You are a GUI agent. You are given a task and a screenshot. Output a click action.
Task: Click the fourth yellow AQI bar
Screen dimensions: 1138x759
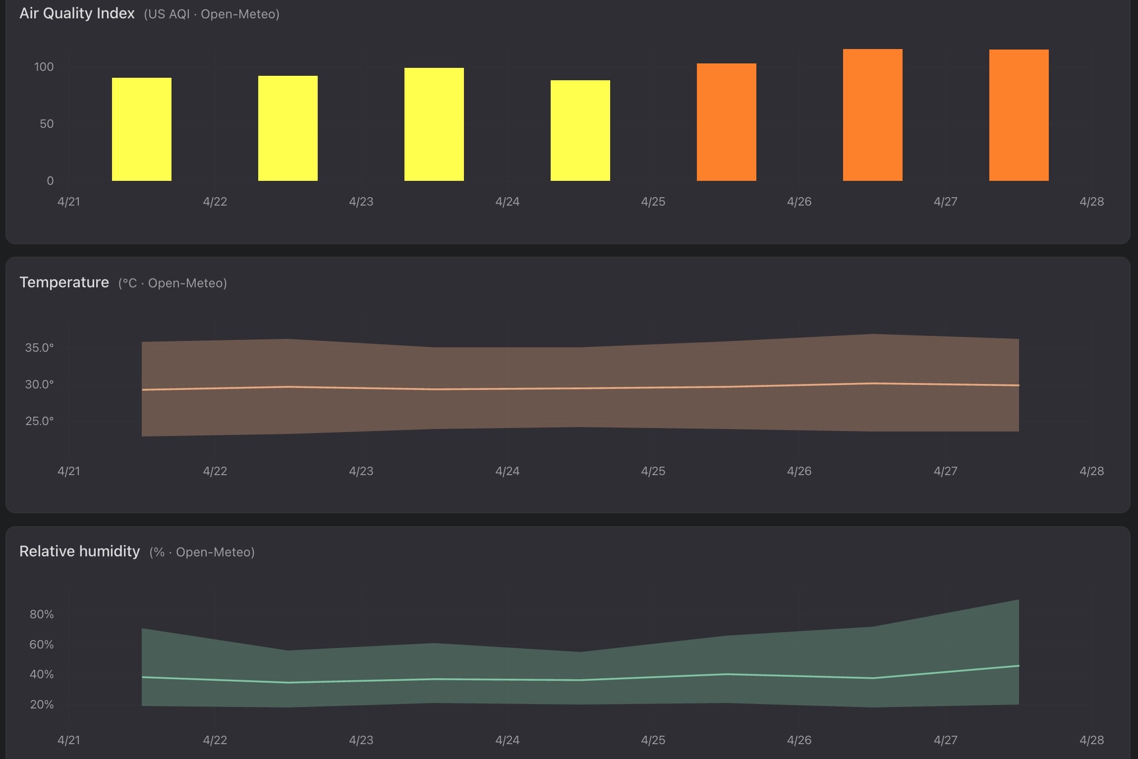[580, 130]
